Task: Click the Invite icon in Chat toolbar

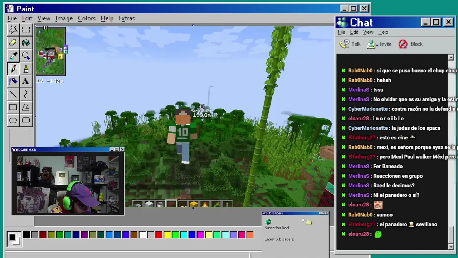Action: pyautogui.click(x=371, y=44)
